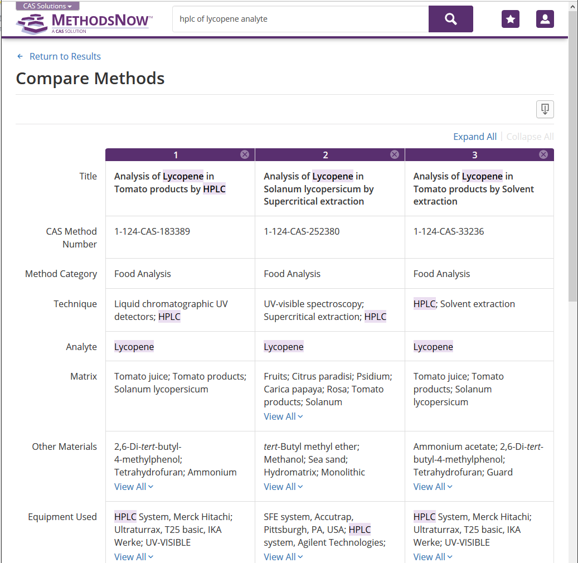Expand View All for method 3 Other Materials

(x=433, y=487)
